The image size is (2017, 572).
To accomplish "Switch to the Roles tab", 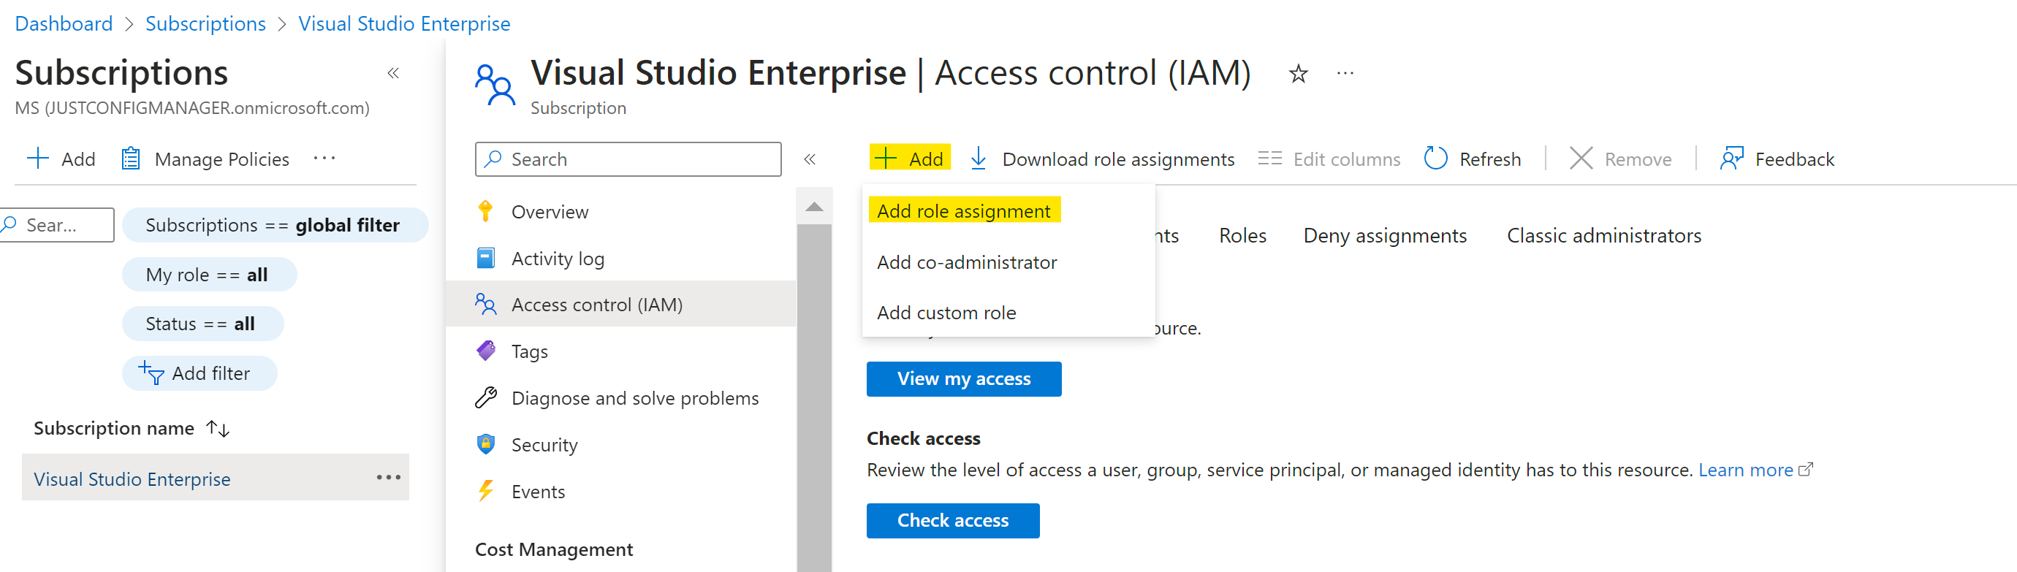I will pos(1242,234).
